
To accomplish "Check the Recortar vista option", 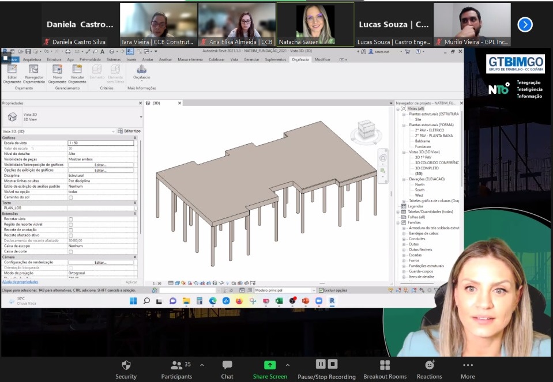I will pos(71,219).
